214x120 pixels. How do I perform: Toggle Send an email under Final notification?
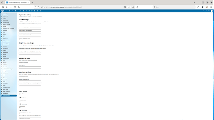[20, 110]
